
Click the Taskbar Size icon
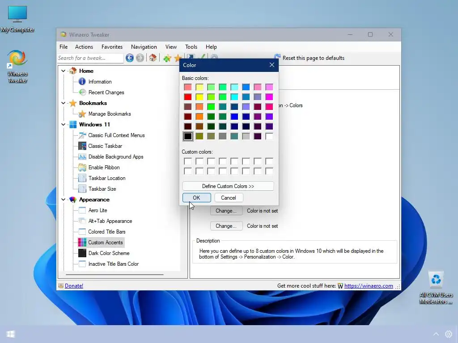pyautogui.click(x=82, y=189)
